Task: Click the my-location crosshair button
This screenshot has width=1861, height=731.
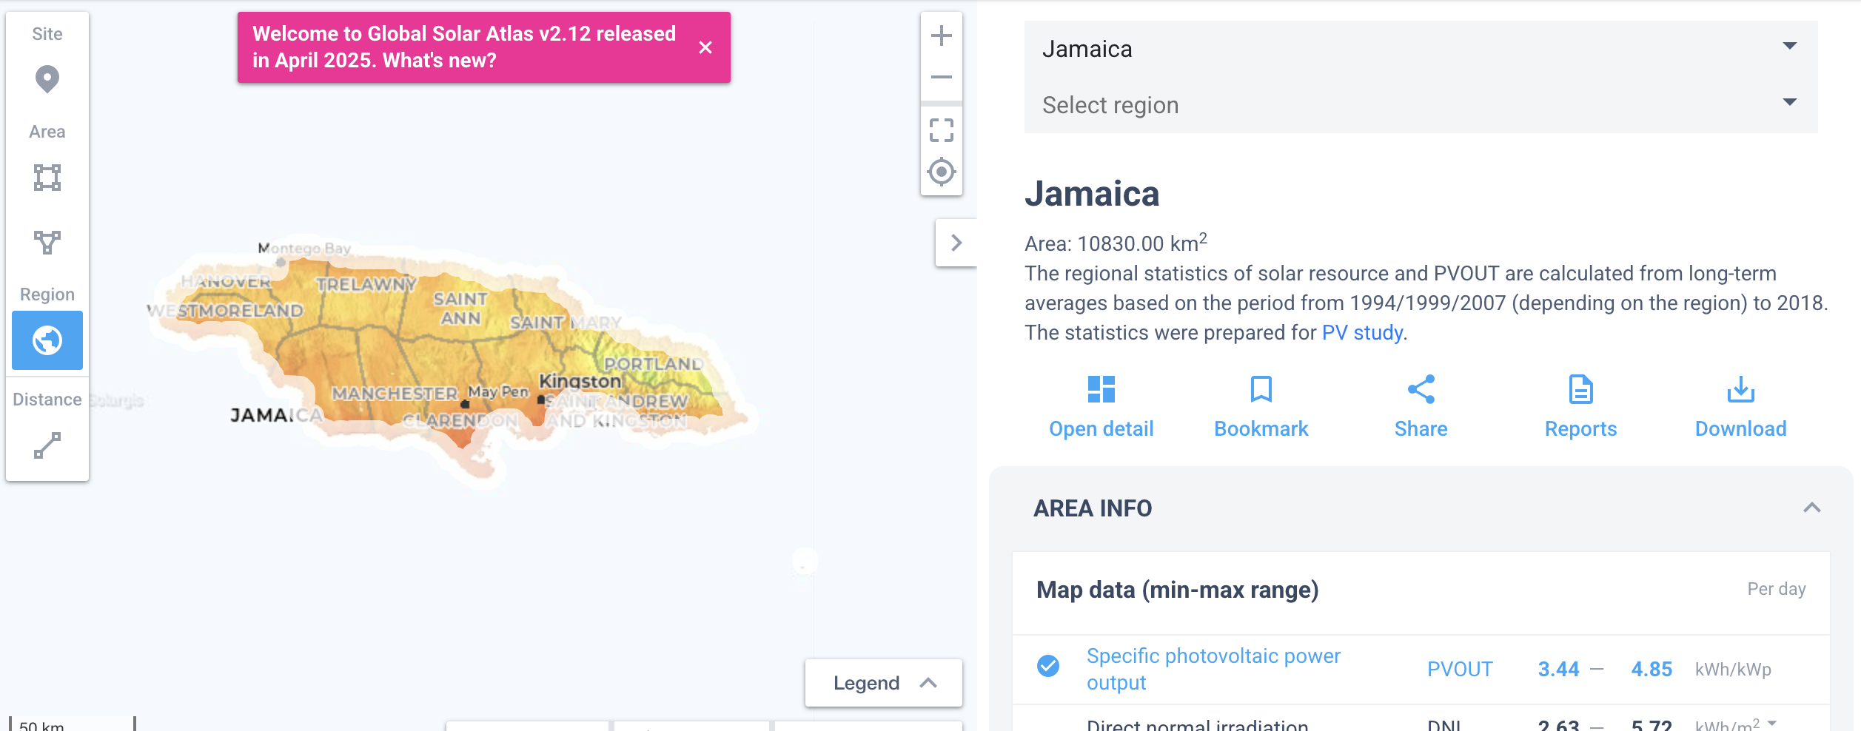Action: (940, 172)
